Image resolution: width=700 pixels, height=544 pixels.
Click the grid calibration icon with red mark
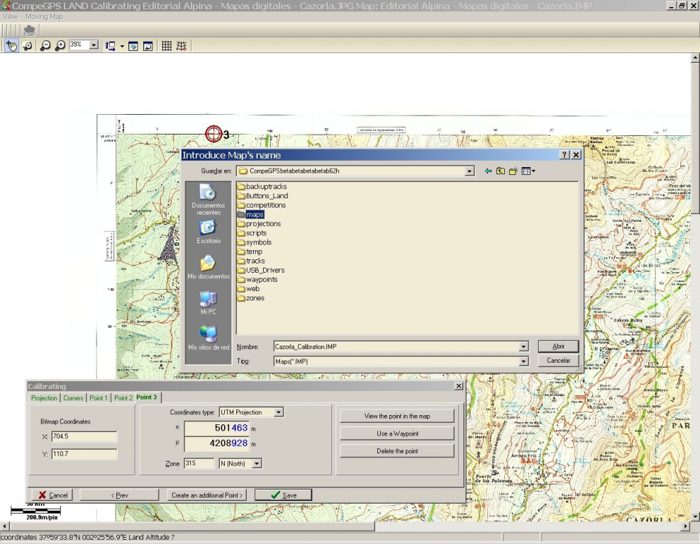click(x=182, y=45)
